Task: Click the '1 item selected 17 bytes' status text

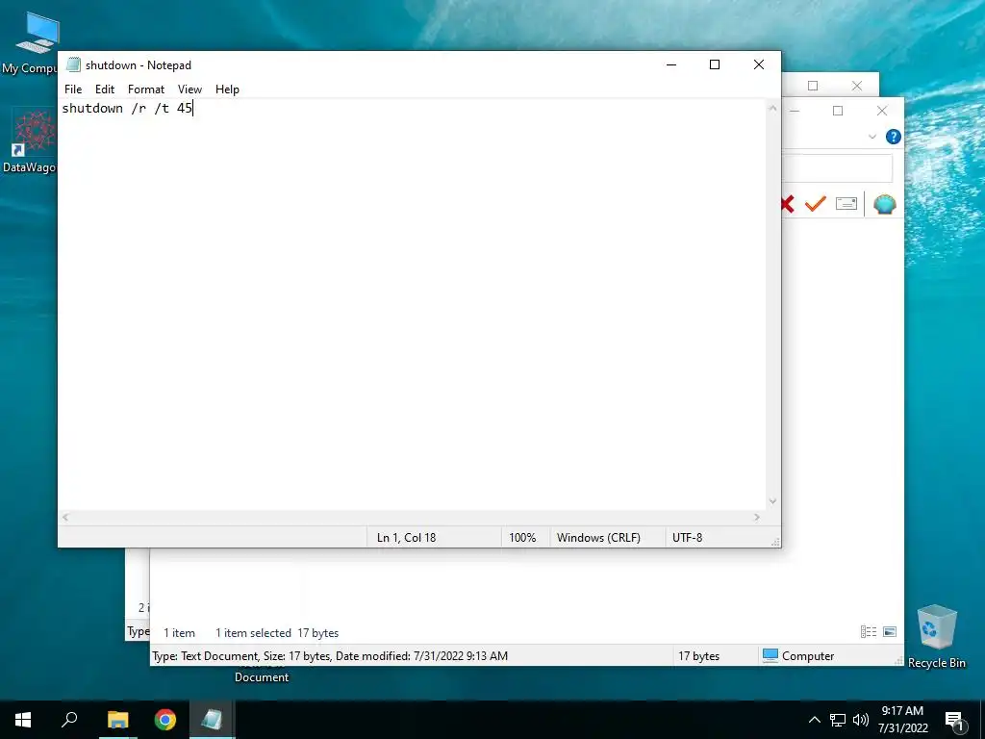Action: point(276,633)
